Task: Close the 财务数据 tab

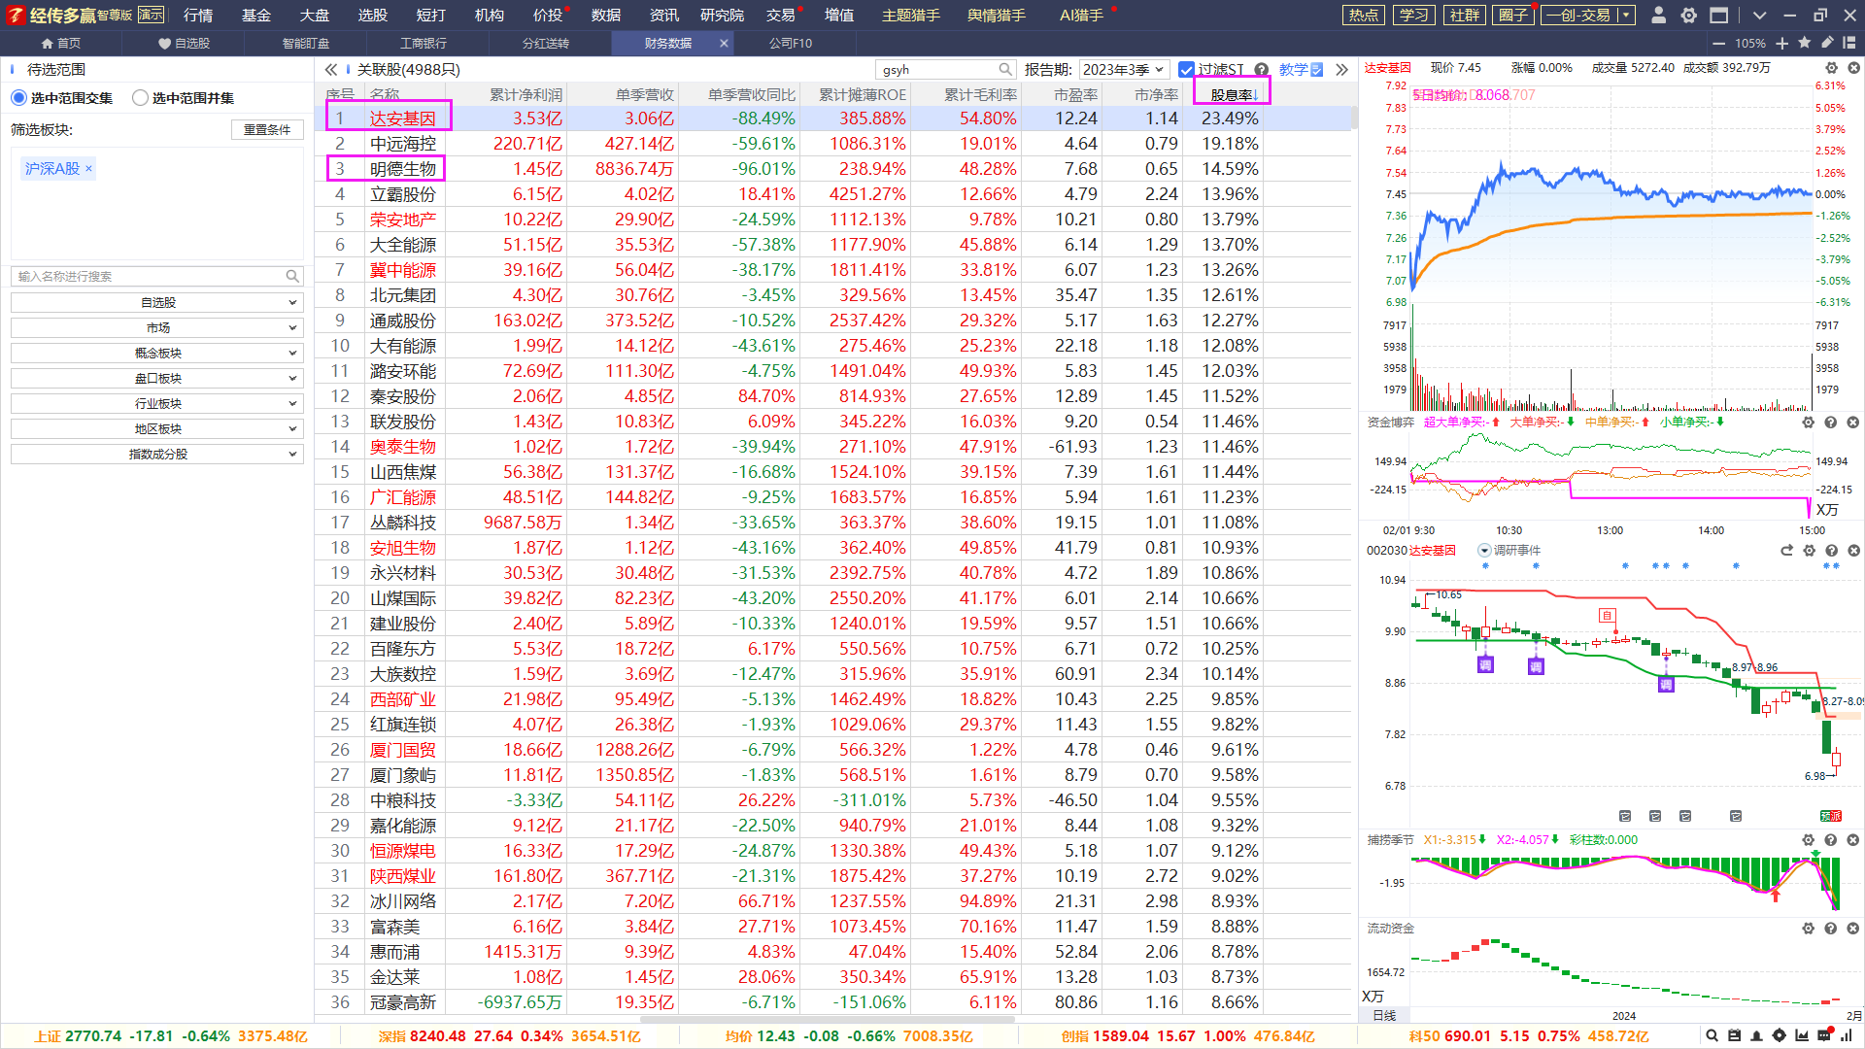Action: coord(724,43)
